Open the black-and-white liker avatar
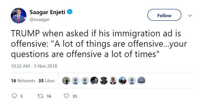This screenshot has height=107, width=203. point(94,81)
